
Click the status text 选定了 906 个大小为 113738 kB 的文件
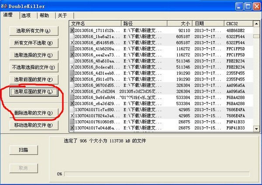(105, 141)
